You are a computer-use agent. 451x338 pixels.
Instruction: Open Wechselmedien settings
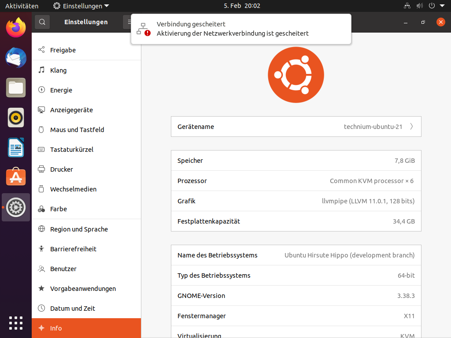pyautogui.click(x=86, y=189)
